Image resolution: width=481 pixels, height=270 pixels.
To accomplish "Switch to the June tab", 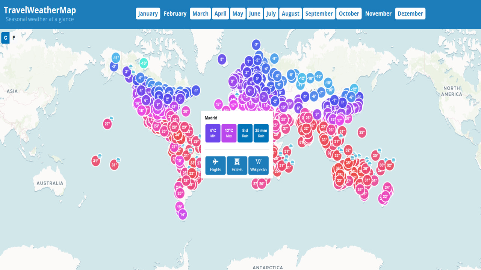I will pos(254,13).
